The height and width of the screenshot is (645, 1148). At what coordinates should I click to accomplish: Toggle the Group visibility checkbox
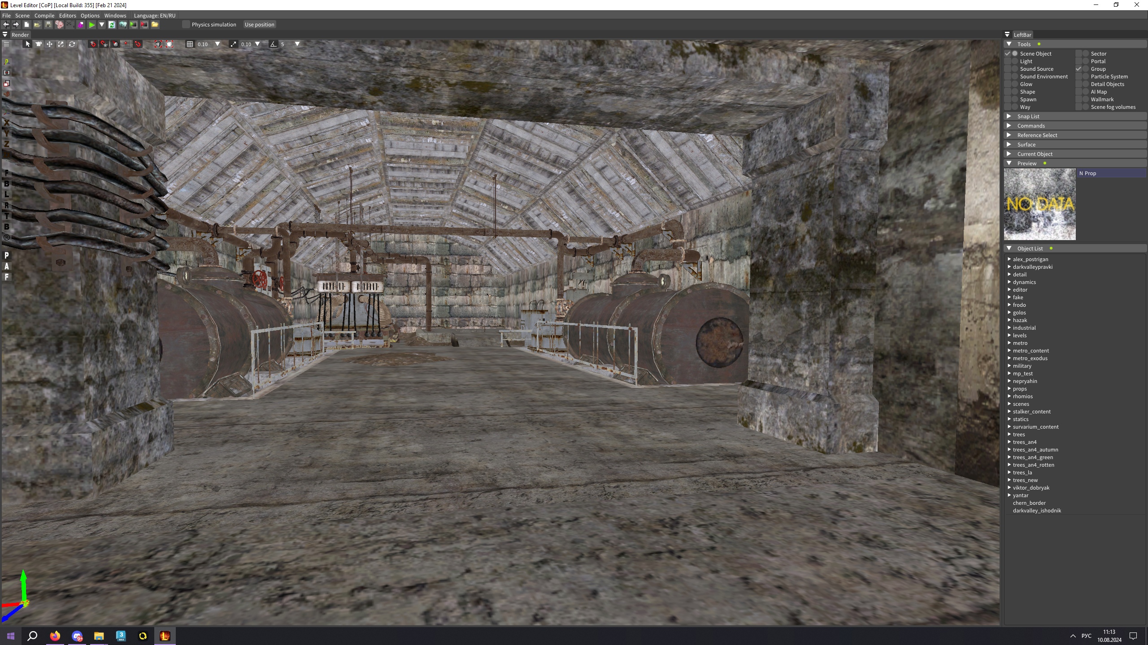tap(1078, 69)
